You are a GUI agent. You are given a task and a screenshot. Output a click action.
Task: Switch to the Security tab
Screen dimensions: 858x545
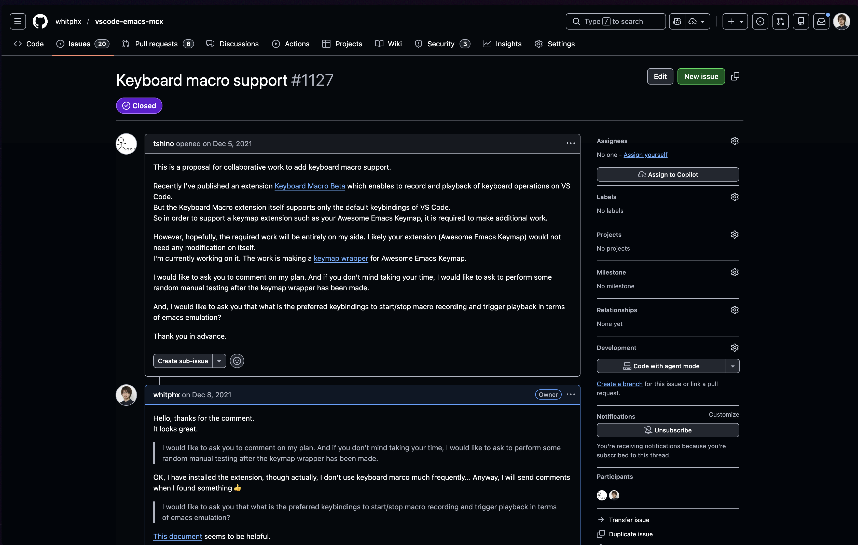click(442, 44)
